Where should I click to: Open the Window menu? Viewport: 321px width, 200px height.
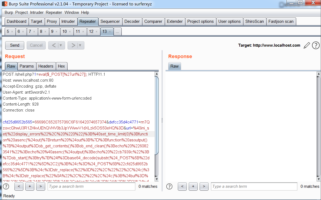coord(72,12)
